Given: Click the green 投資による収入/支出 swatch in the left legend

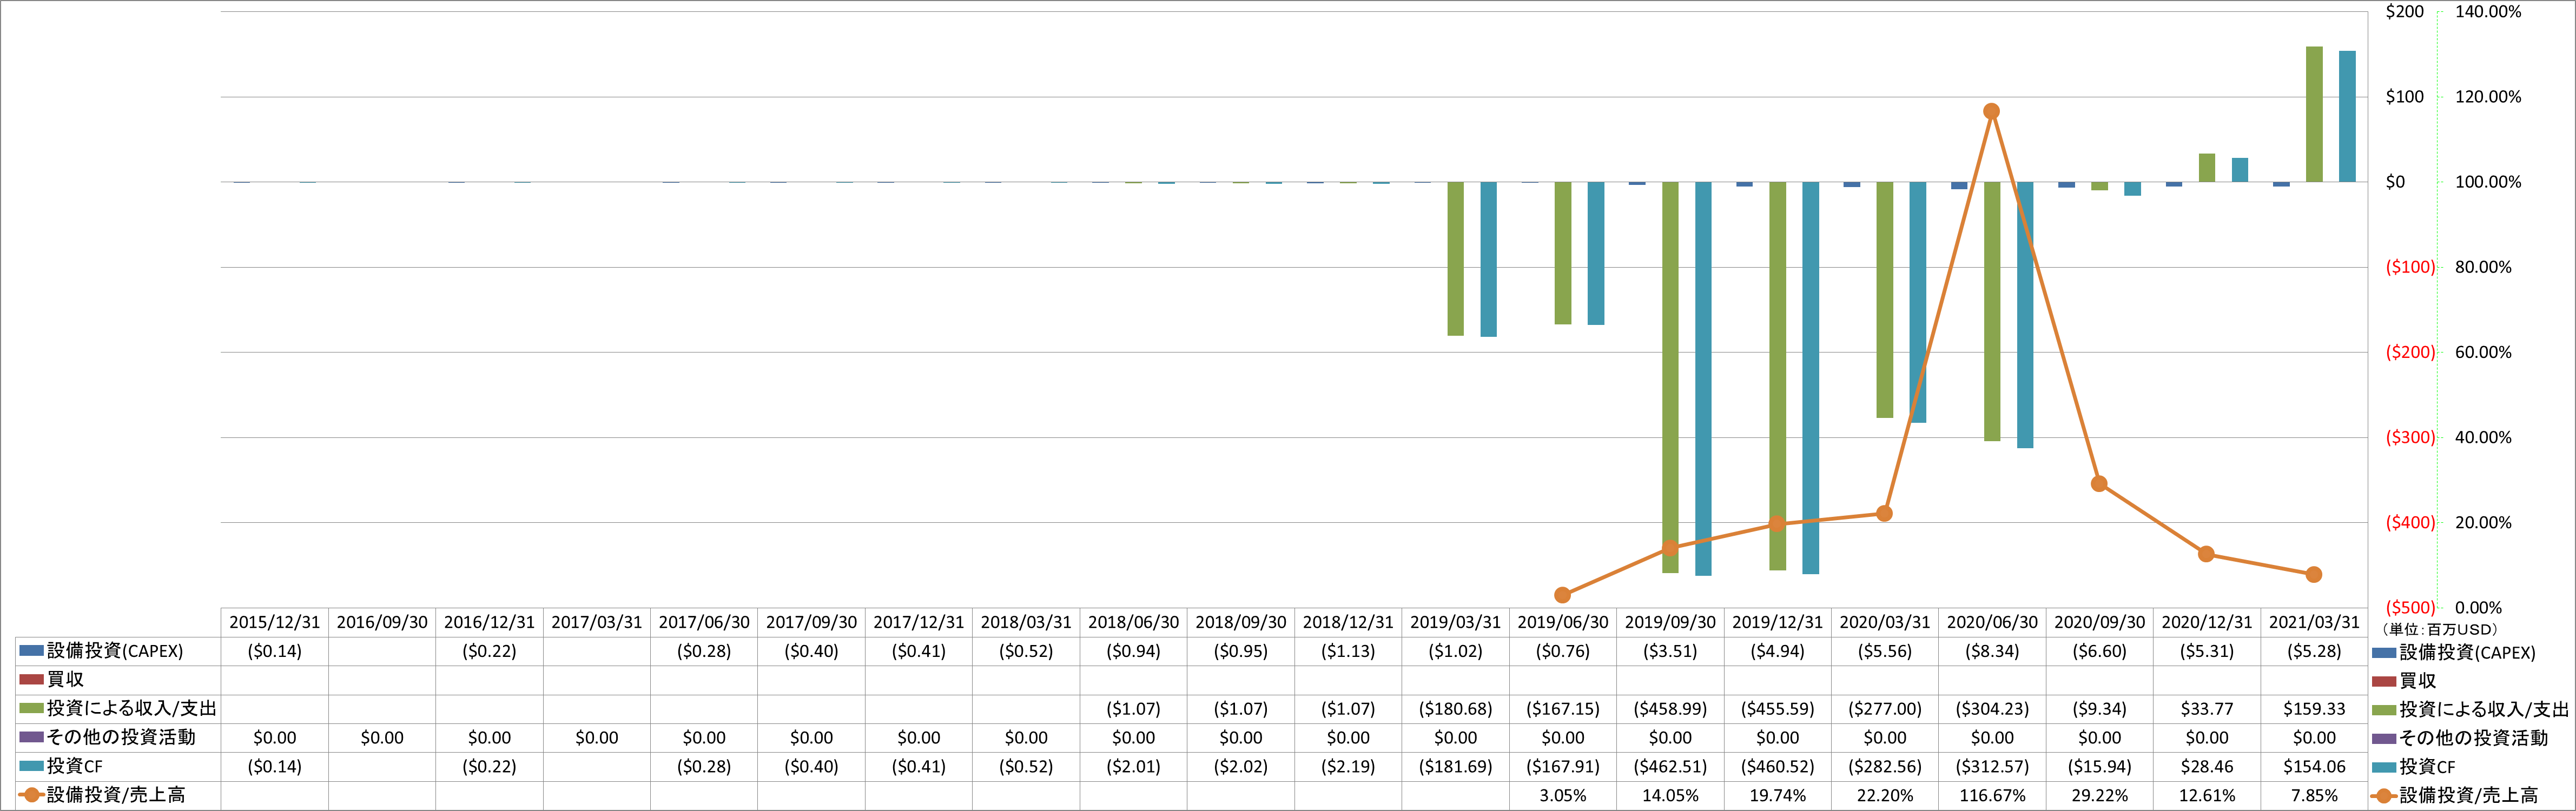Looking at the screenshot, I should pyautogui.click(x=31, y=708).
